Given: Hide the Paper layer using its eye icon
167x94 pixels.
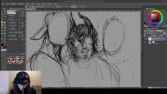Looking at the screenshot, I should tap(145, 43).
